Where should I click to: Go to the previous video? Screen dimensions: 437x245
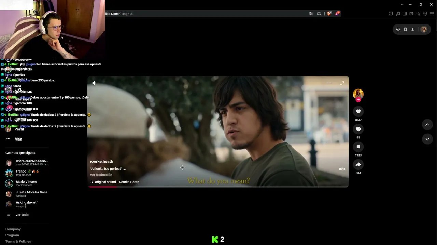(427, 125)
